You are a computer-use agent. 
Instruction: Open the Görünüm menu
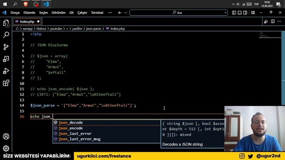(x=58, y=13)
